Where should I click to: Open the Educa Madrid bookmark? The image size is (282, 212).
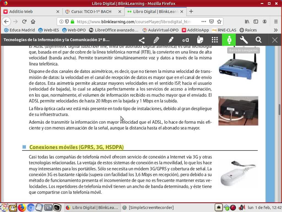tap(20, 30)
